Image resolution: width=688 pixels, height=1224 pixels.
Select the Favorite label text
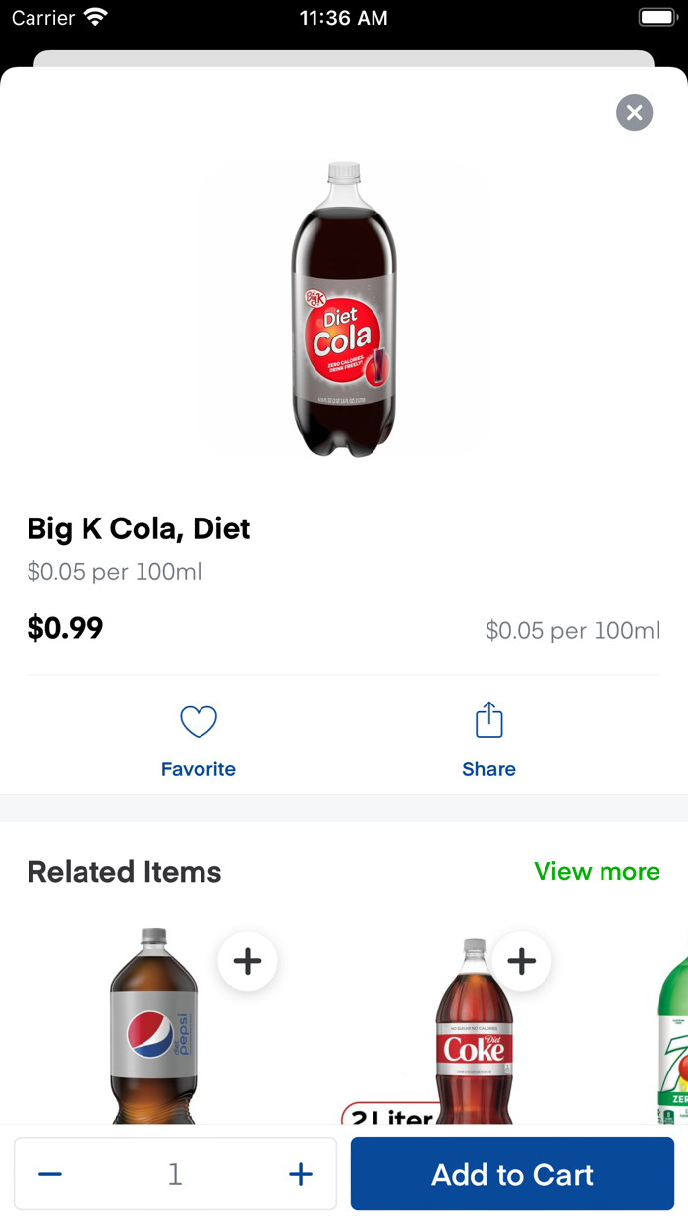point(199,768)
